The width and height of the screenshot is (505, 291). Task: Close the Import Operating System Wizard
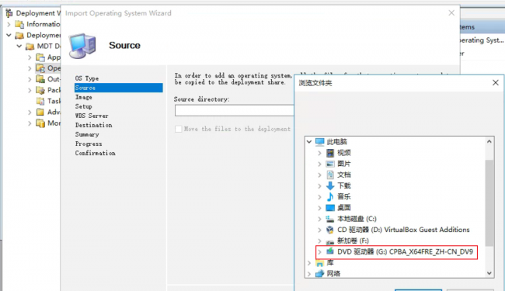tap(451, 13)
